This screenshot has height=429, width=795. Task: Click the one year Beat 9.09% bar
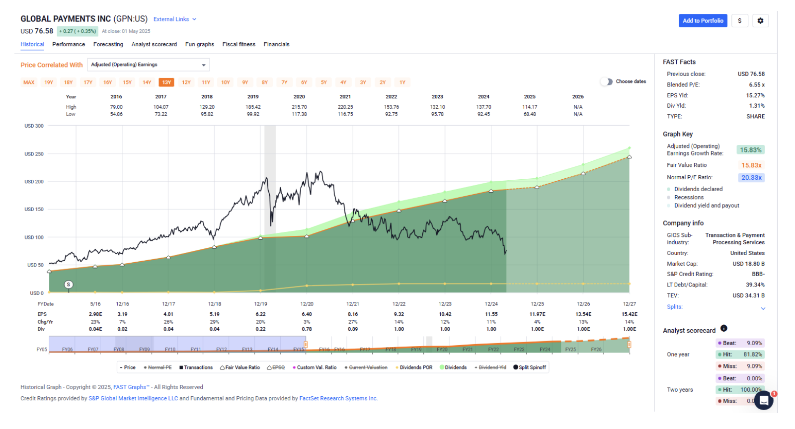tap(740, 343)
